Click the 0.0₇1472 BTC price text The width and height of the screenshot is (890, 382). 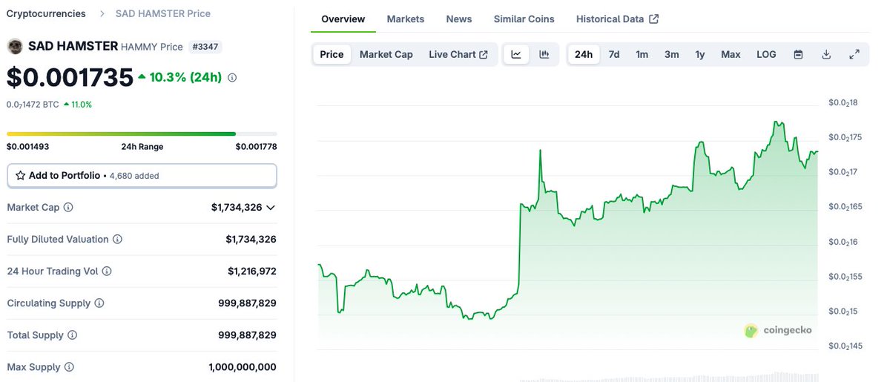point(33,105)
